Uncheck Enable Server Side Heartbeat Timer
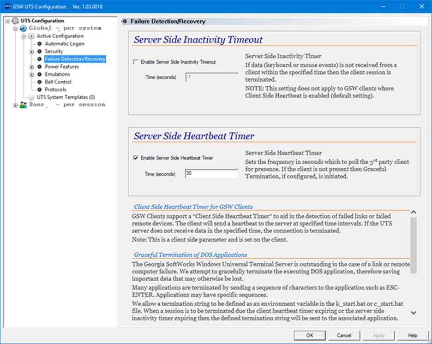432x344 pixels. 136,158
